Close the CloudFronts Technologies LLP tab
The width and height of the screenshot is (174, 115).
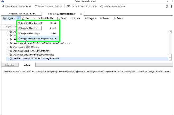point(81,14)
